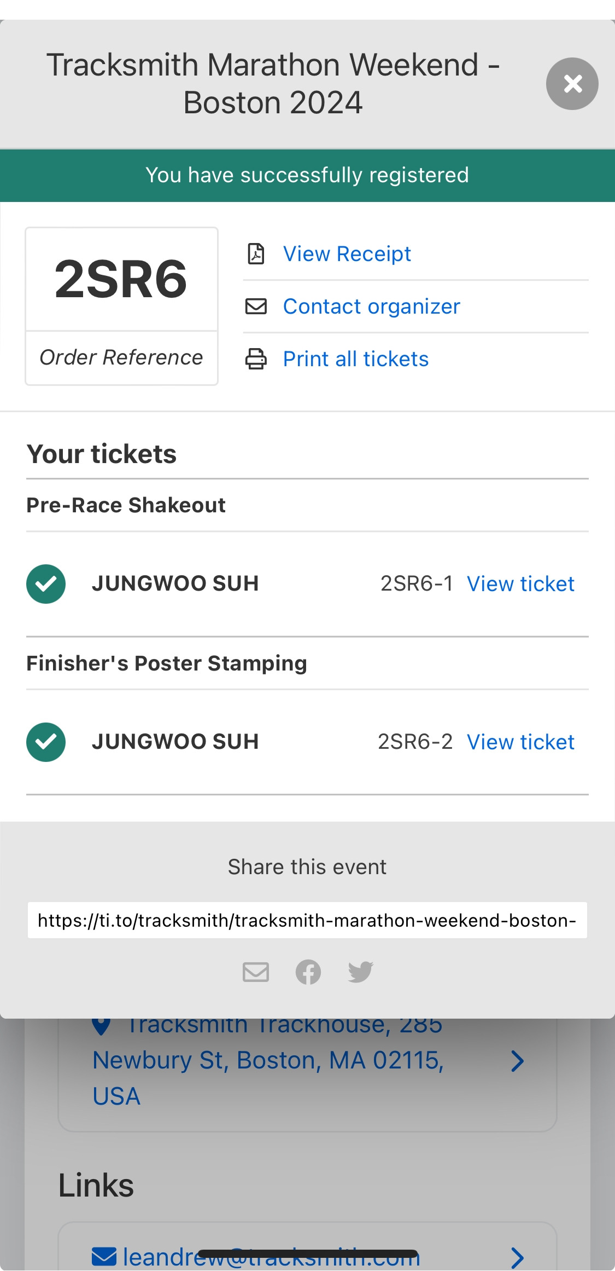The width and height of the screenshot is (615, 1271).
Task: Click the printer icon
Action: coord(256,359)
